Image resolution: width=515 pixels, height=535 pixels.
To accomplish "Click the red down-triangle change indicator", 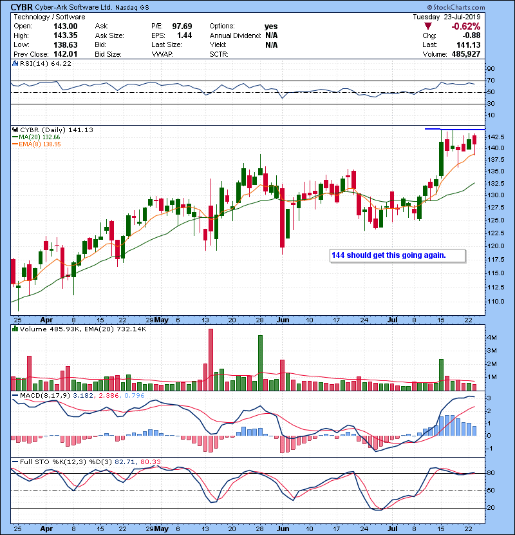I will tap(428, 26).
